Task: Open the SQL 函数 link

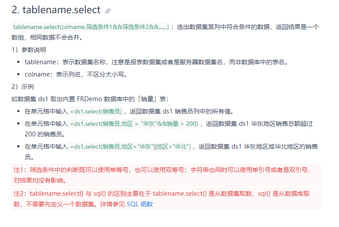Action: tap(140, 204)
